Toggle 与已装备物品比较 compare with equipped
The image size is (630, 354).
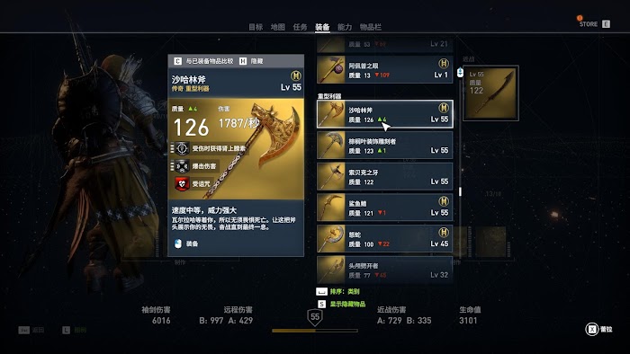(x=203, y=61)
